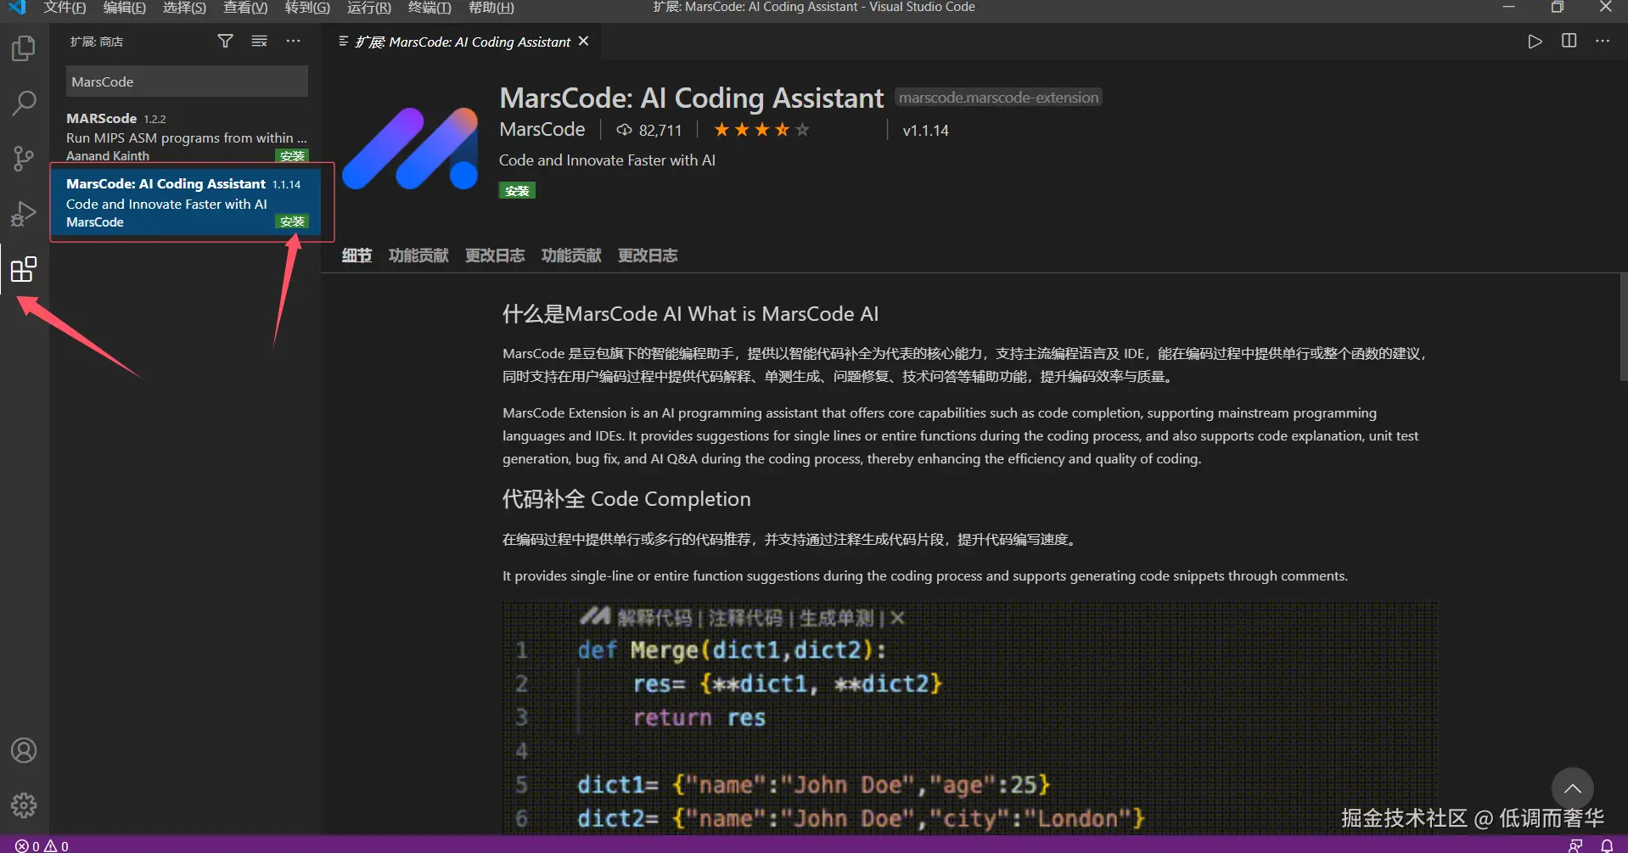This screenshot has width=1628, height=853.
Task: Open extensions sidebar more actions menu
Action: [293, 41]
